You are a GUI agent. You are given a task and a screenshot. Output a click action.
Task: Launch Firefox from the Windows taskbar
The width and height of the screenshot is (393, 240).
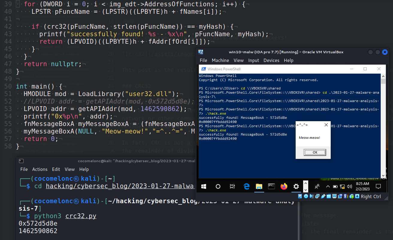(284, 186)
